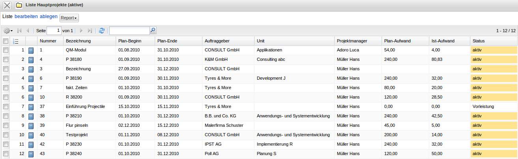
Task: Click the ablegen link
Action: pos(49,16)
